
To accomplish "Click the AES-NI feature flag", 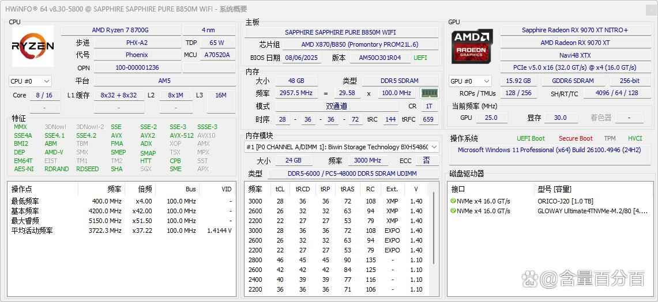I will click(x=24, y=169).
